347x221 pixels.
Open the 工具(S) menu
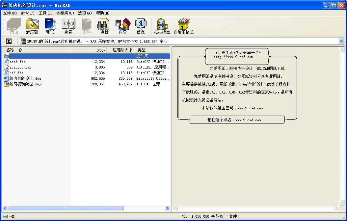click(45, 13)
